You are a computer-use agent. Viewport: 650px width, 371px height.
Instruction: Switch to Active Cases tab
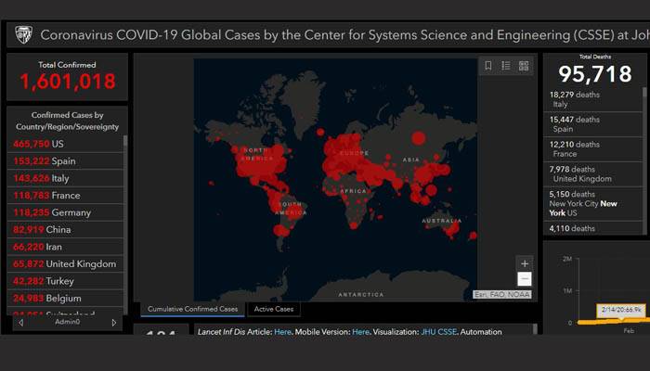274,309
